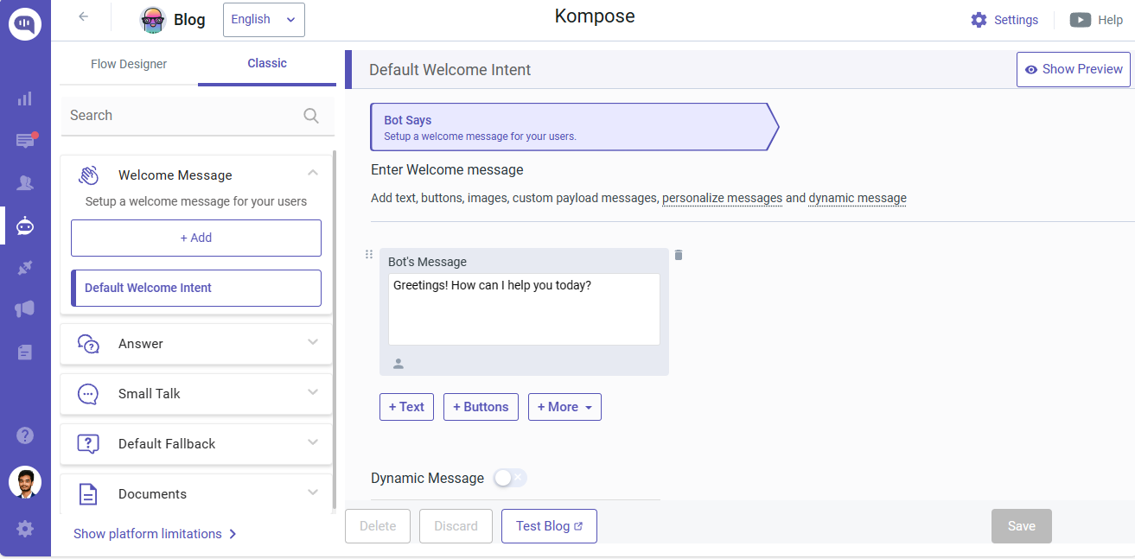Open the English language dropdown
This screenshot has height=559, width=1135.
(264, 19)
